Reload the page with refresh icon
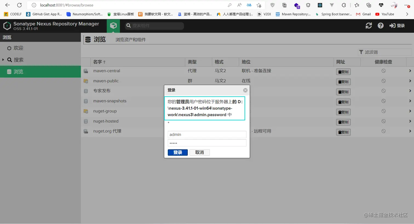414x224 pixels. [x=19, y=5]
